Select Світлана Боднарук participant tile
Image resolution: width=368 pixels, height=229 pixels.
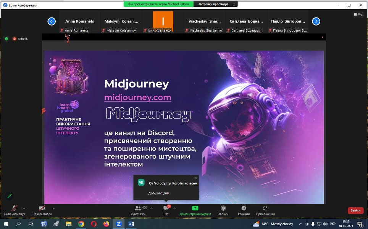point(246,21)
